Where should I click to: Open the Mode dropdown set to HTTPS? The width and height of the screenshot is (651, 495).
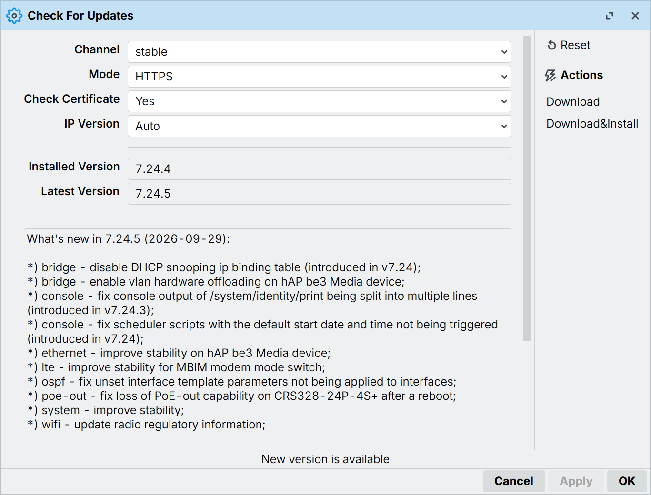coord(320,77)
